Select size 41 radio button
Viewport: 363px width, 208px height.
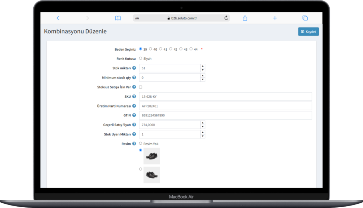click(x=161, y=49)
